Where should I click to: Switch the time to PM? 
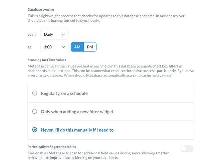pyautogui.click(x=90, y=47)
